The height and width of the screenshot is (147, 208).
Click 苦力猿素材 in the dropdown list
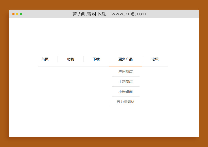(125, 102)
